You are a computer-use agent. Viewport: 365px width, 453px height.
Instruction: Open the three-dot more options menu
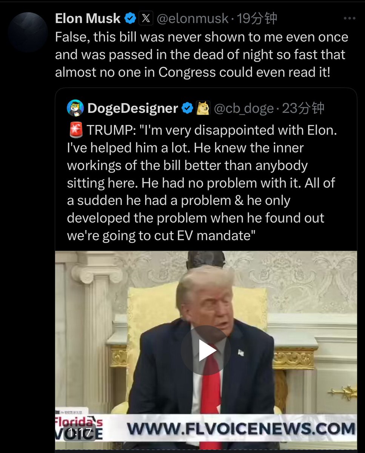[349, 18]
